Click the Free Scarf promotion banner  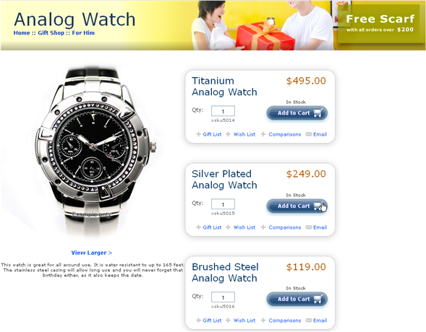(380, 24)
